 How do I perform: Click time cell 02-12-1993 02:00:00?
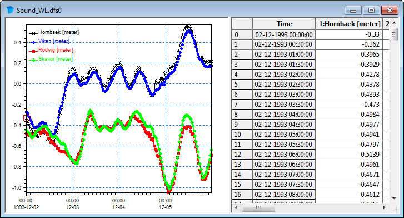click(x=283, y=75)
